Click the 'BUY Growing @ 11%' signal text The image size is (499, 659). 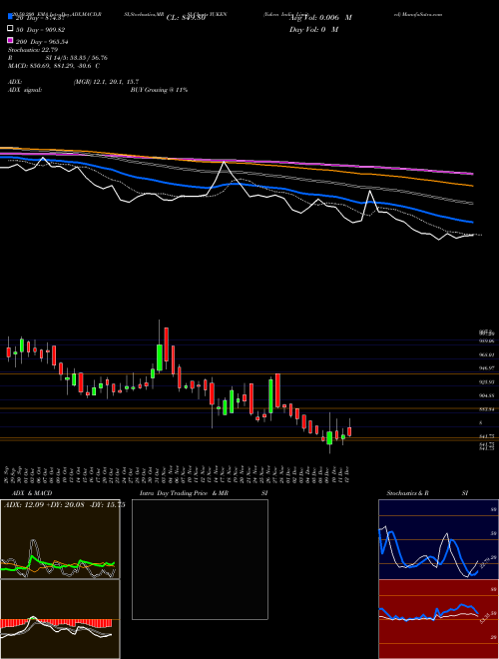click(x=159, y=90)
